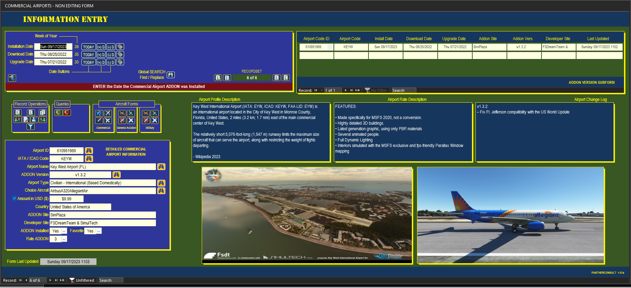Screen dimensions: 631x288
Task: Click the exit door icon in date panel
Action: [x=12, y=78]
